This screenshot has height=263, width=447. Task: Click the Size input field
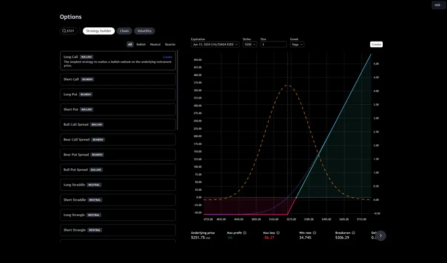[x=273, y=44]
